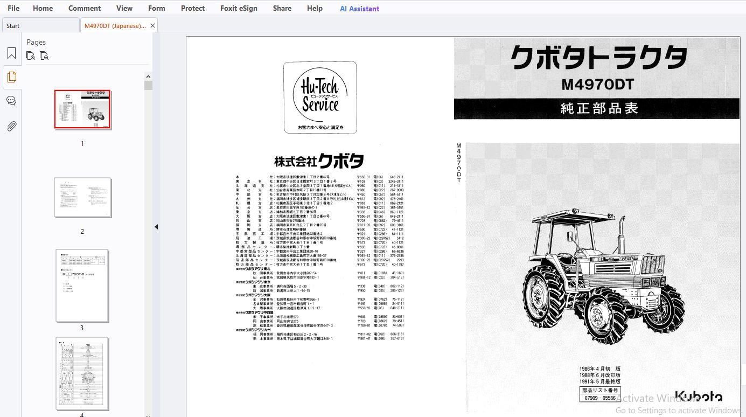Screen dimensions: 746x417
Task: Select page 4 thumbnail
Action: [82, 373]
